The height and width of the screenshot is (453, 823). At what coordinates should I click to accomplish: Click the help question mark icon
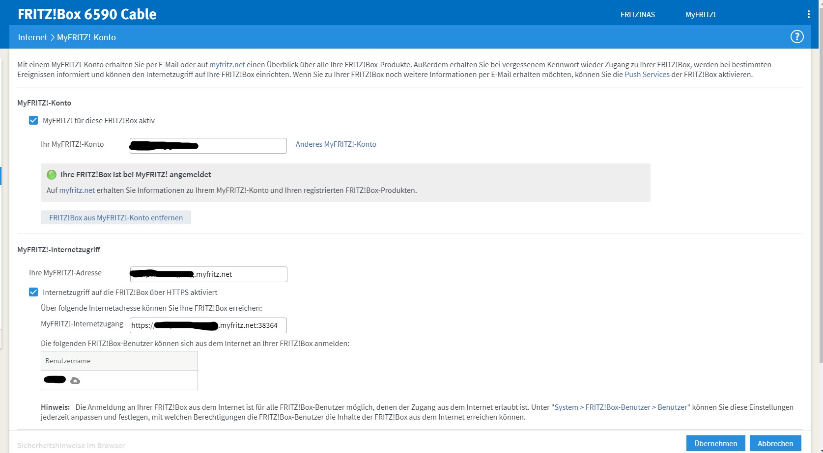coord(796,37)
